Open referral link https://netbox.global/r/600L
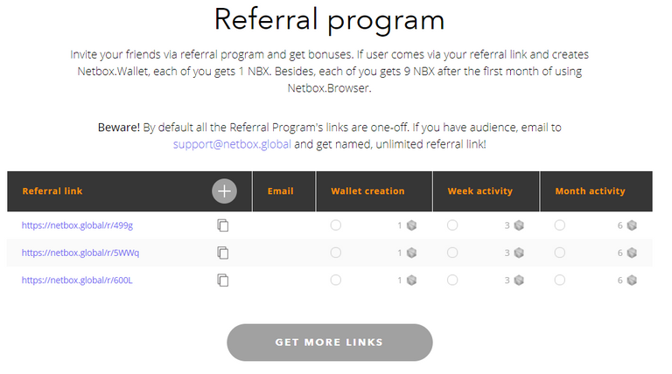Screen dimensions: 672x374 [77, 280]
